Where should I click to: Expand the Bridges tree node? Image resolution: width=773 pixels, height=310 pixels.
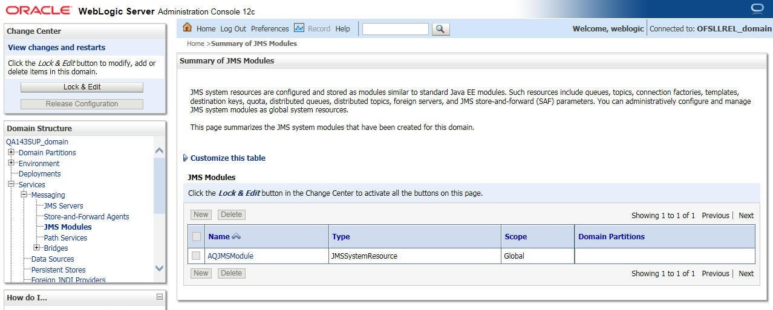pos(36,248)
